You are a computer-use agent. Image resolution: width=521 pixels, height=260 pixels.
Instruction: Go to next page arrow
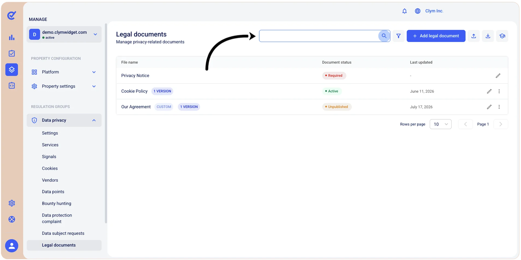pyautogui.click(x=501, y=124)
